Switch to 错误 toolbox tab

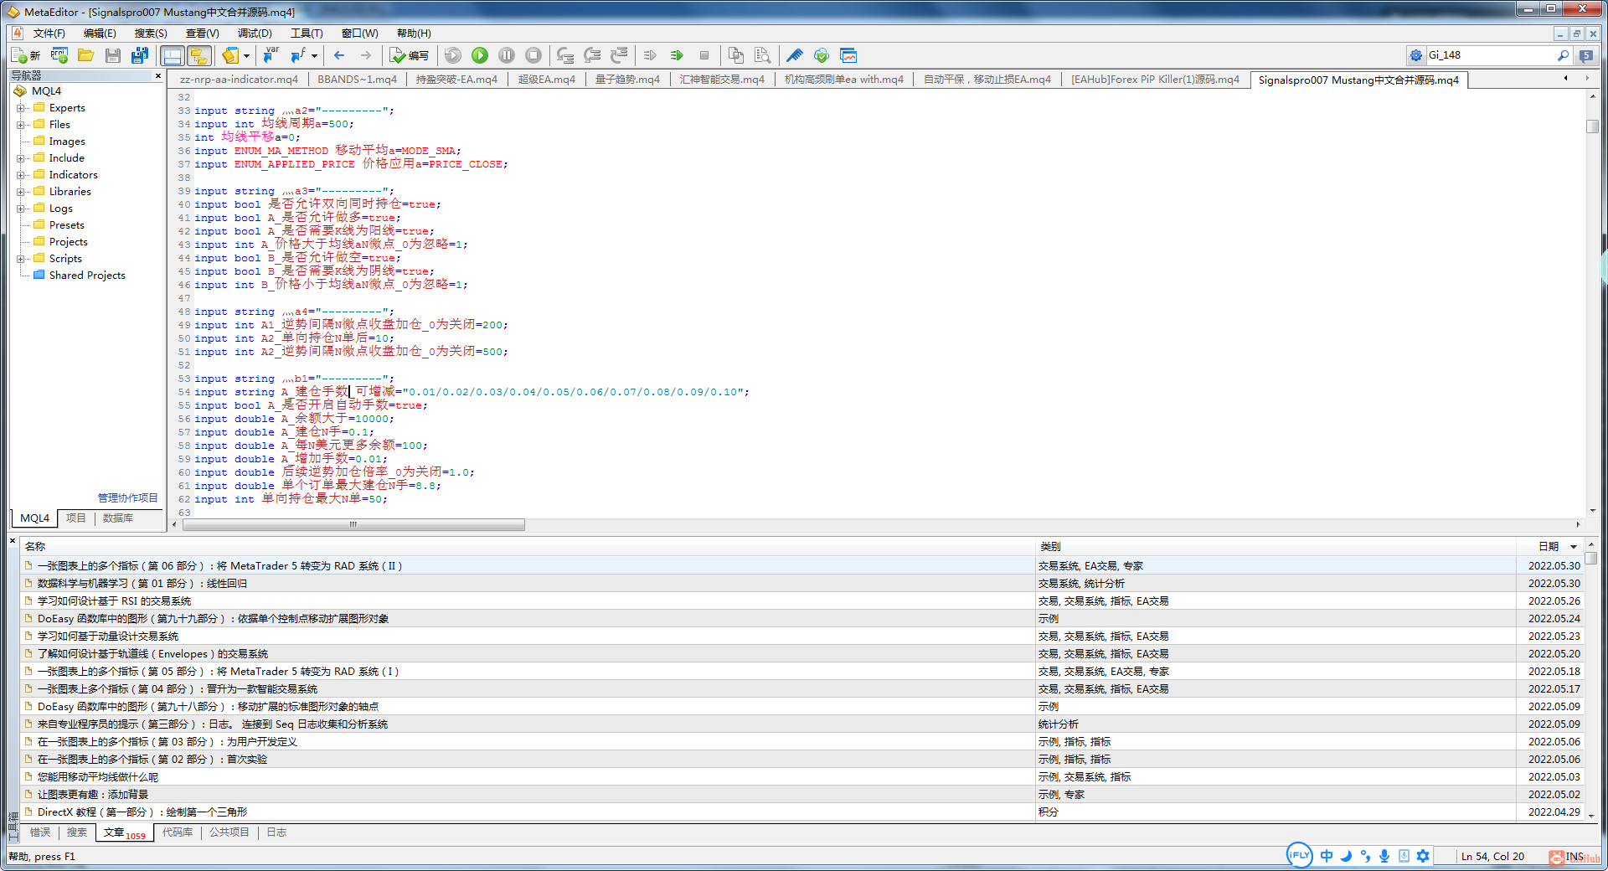click(39, 832)
